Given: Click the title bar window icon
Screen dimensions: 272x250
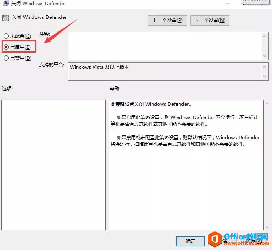Looking at the screenshot, I should (6, 3).
